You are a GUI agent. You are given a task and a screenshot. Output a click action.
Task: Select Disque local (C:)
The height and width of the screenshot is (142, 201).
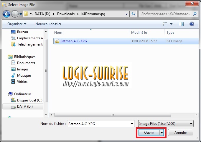(x=29, y=100)
